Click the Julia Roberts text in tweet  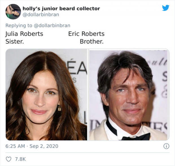(24, 34)
